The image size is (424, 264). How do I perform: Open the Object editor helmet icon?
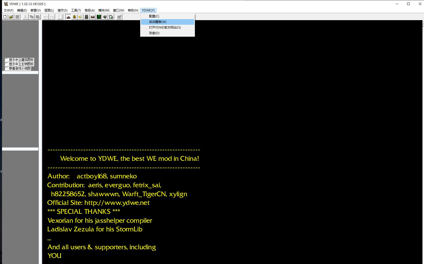pos(87,17)
